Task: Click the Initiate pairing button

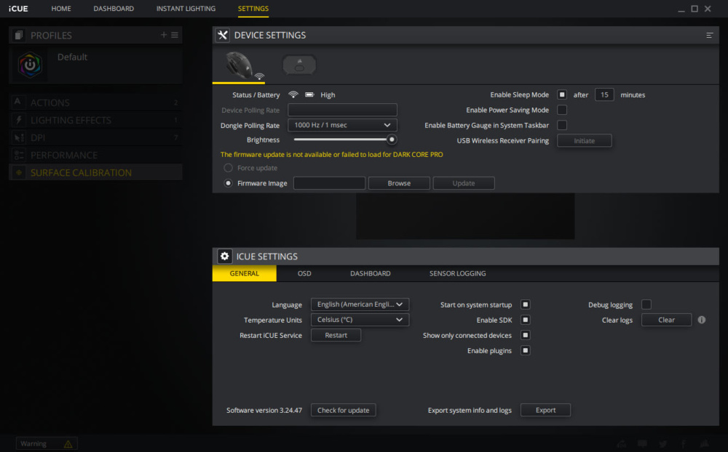Action: 584,141
